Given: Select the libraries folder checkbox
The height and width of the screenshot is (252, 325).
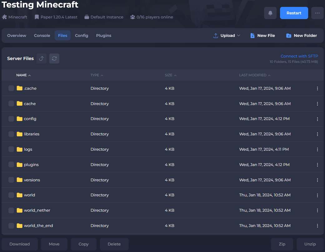Looking at the screenshot, I should click(x=11, y=134).
